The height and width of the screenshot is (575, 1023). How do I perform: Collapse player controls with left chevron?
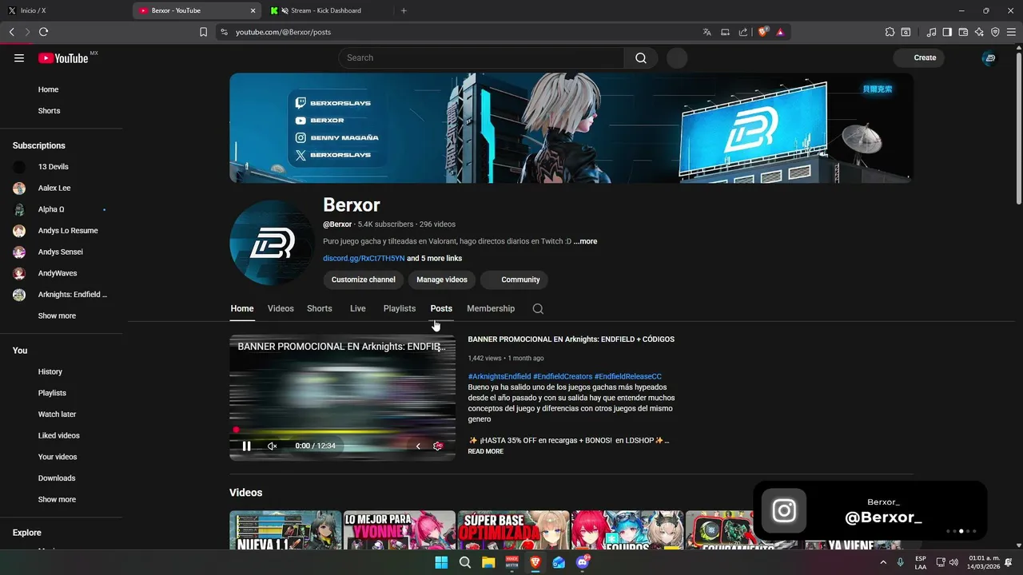click(417, 446)
